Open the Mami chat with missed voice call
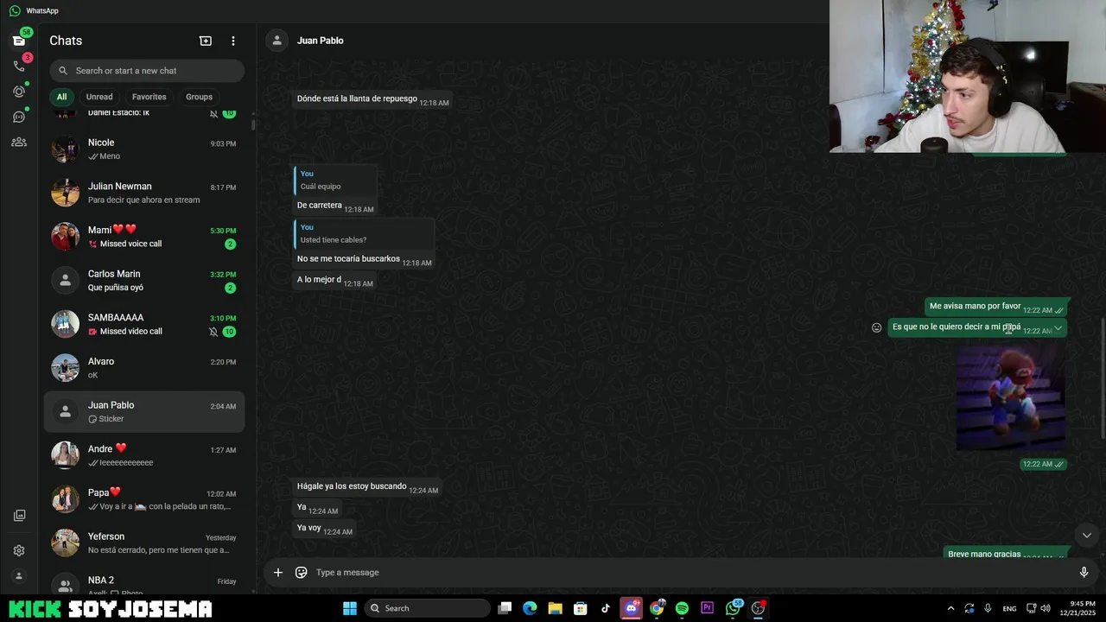The image size is (1106, 622). 144,237
